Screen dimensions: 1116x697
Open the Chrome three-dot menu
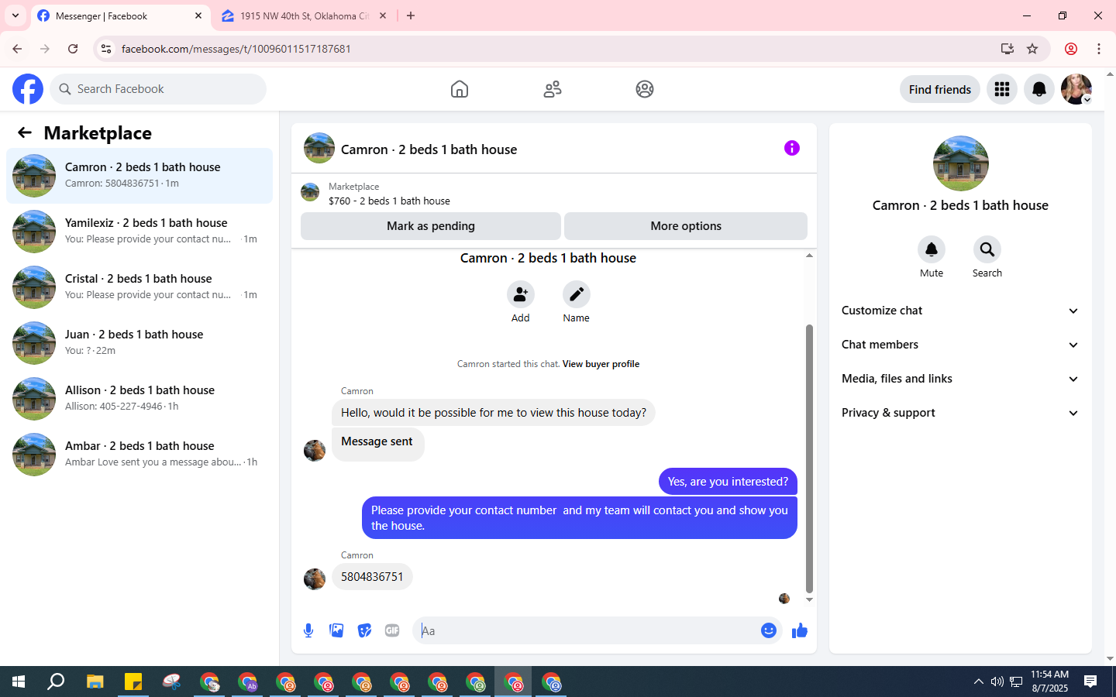1099,49
